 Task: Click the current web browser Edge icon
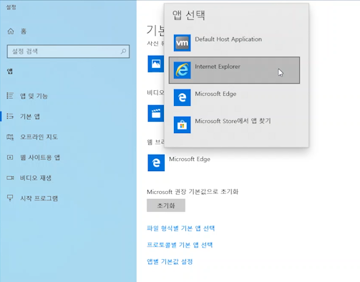(156, 162)
